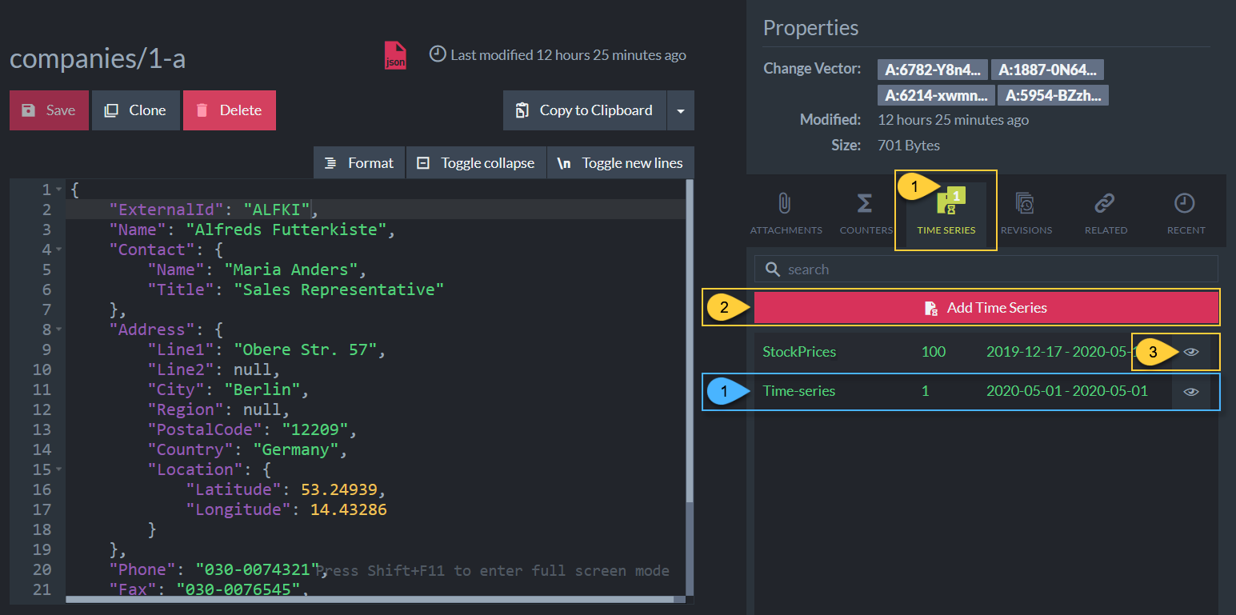
Task: Click change vector A:6214-xwmn badge
Action: [936, 95]
